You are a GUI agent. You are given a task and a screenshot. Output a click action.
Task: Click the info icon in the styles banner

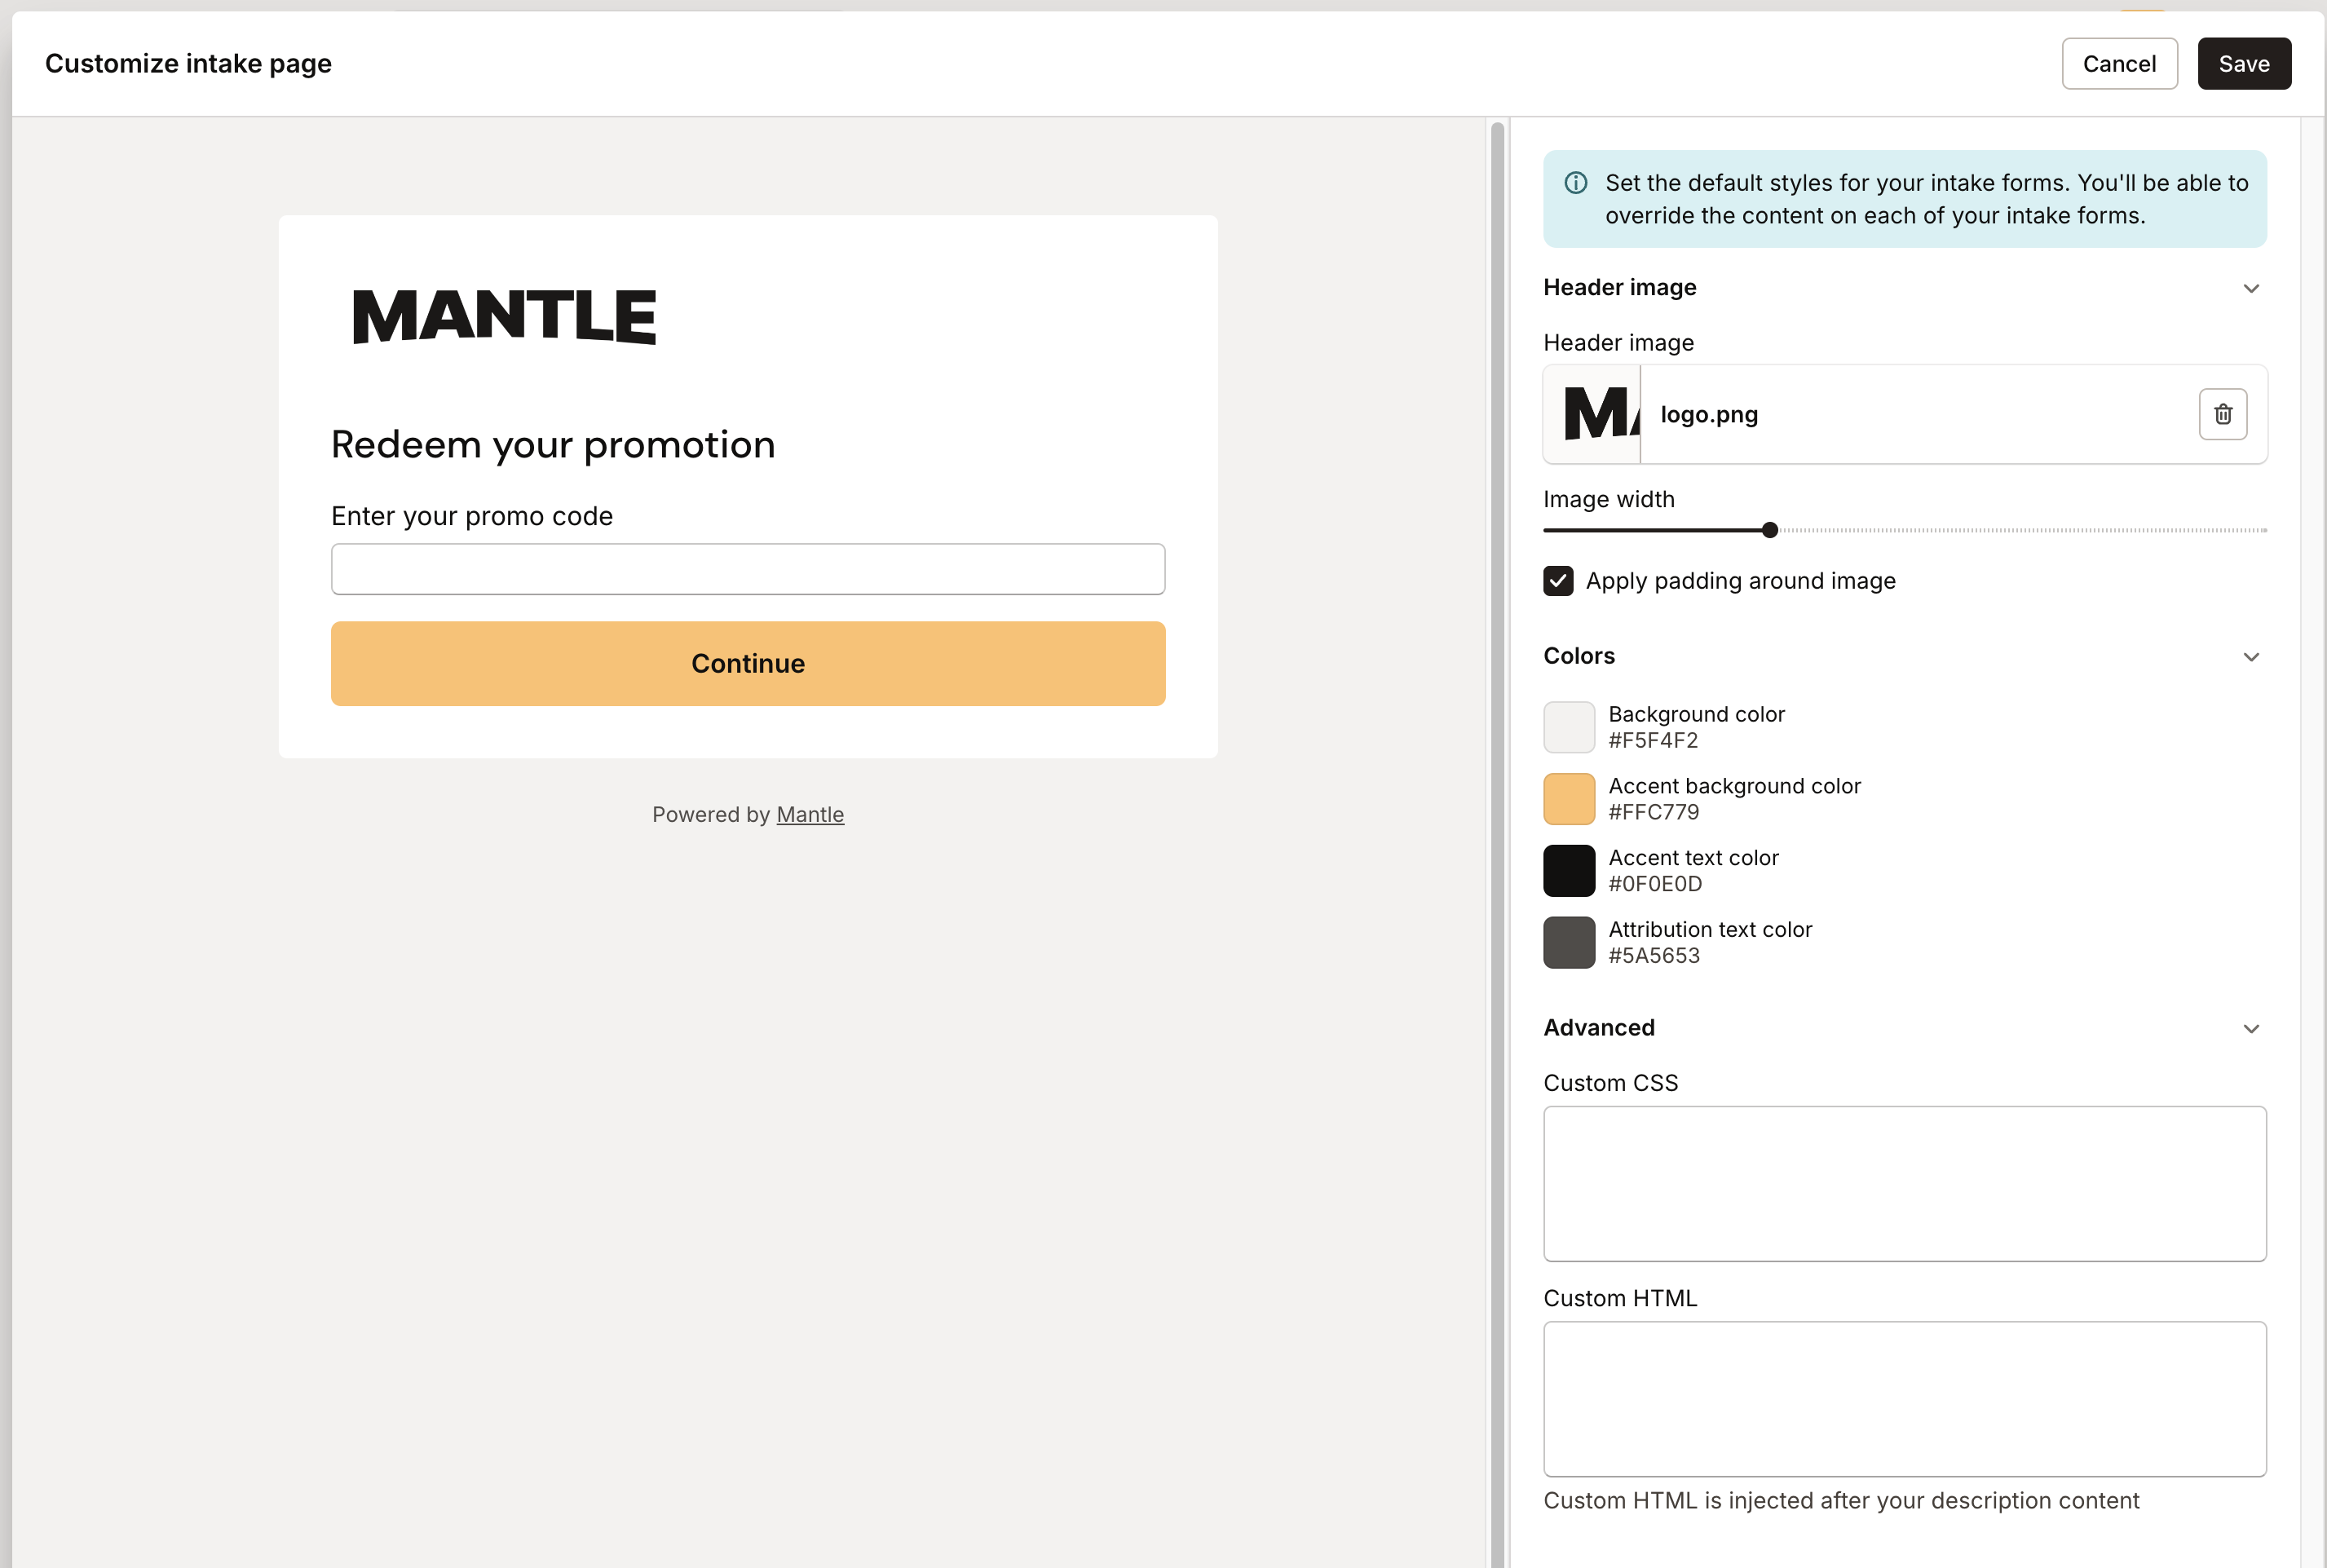[1576, 182]
